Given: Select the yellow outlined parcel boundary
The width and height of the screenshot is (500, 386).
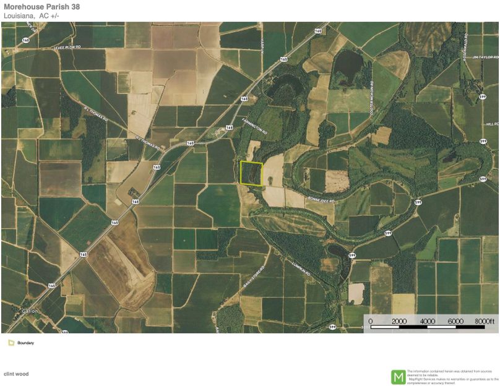Looking at the screenshot, I should tap(251, 173).
